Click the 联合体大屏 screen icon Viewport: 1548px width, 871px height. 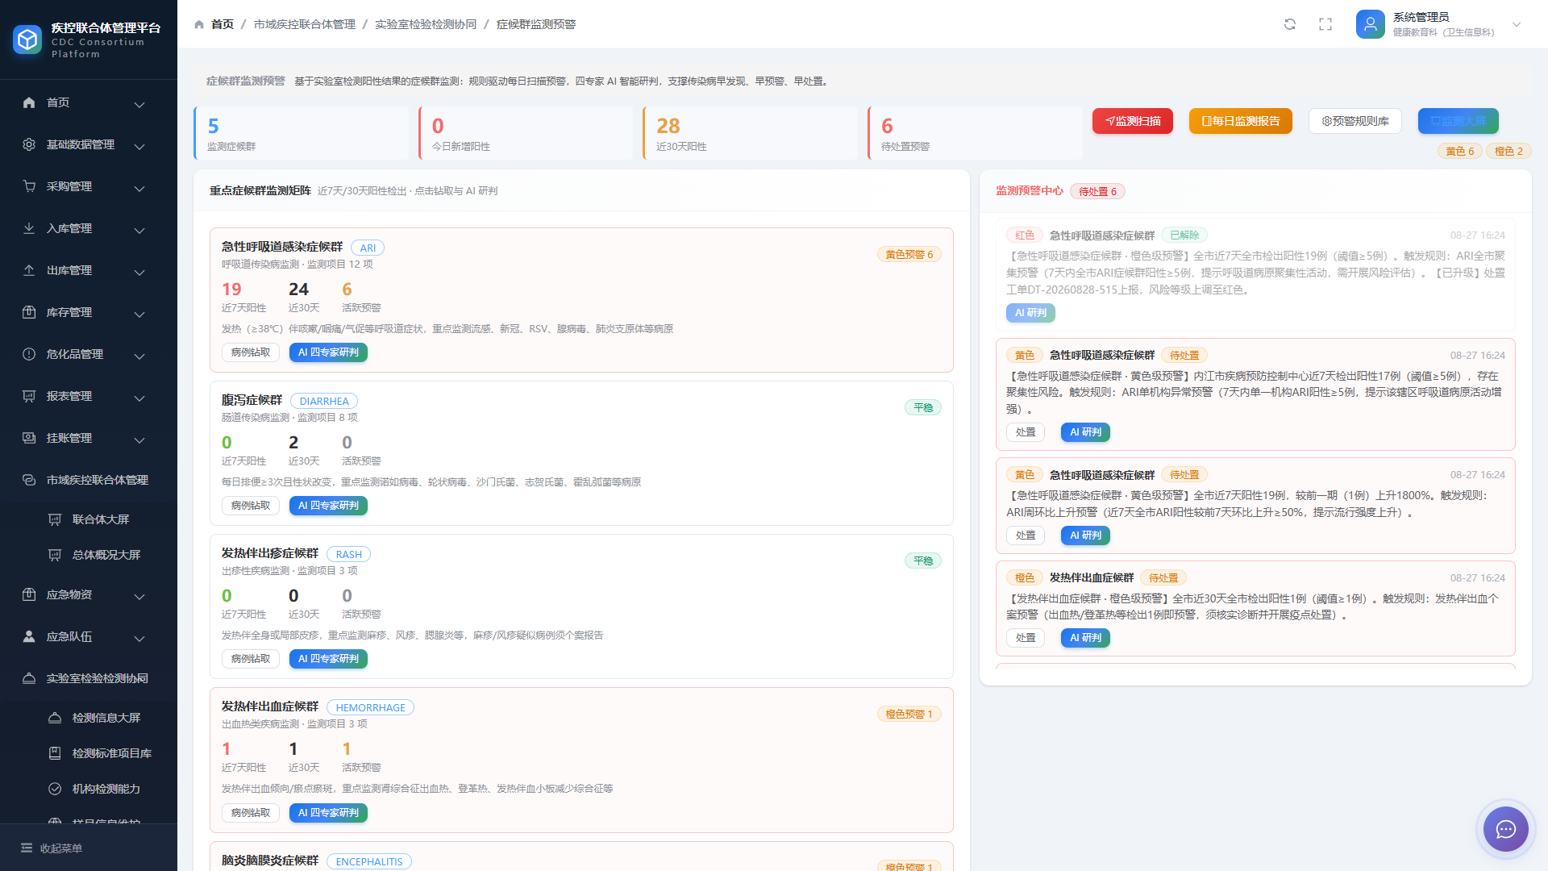pyautogui.click(x=55, y=519)
